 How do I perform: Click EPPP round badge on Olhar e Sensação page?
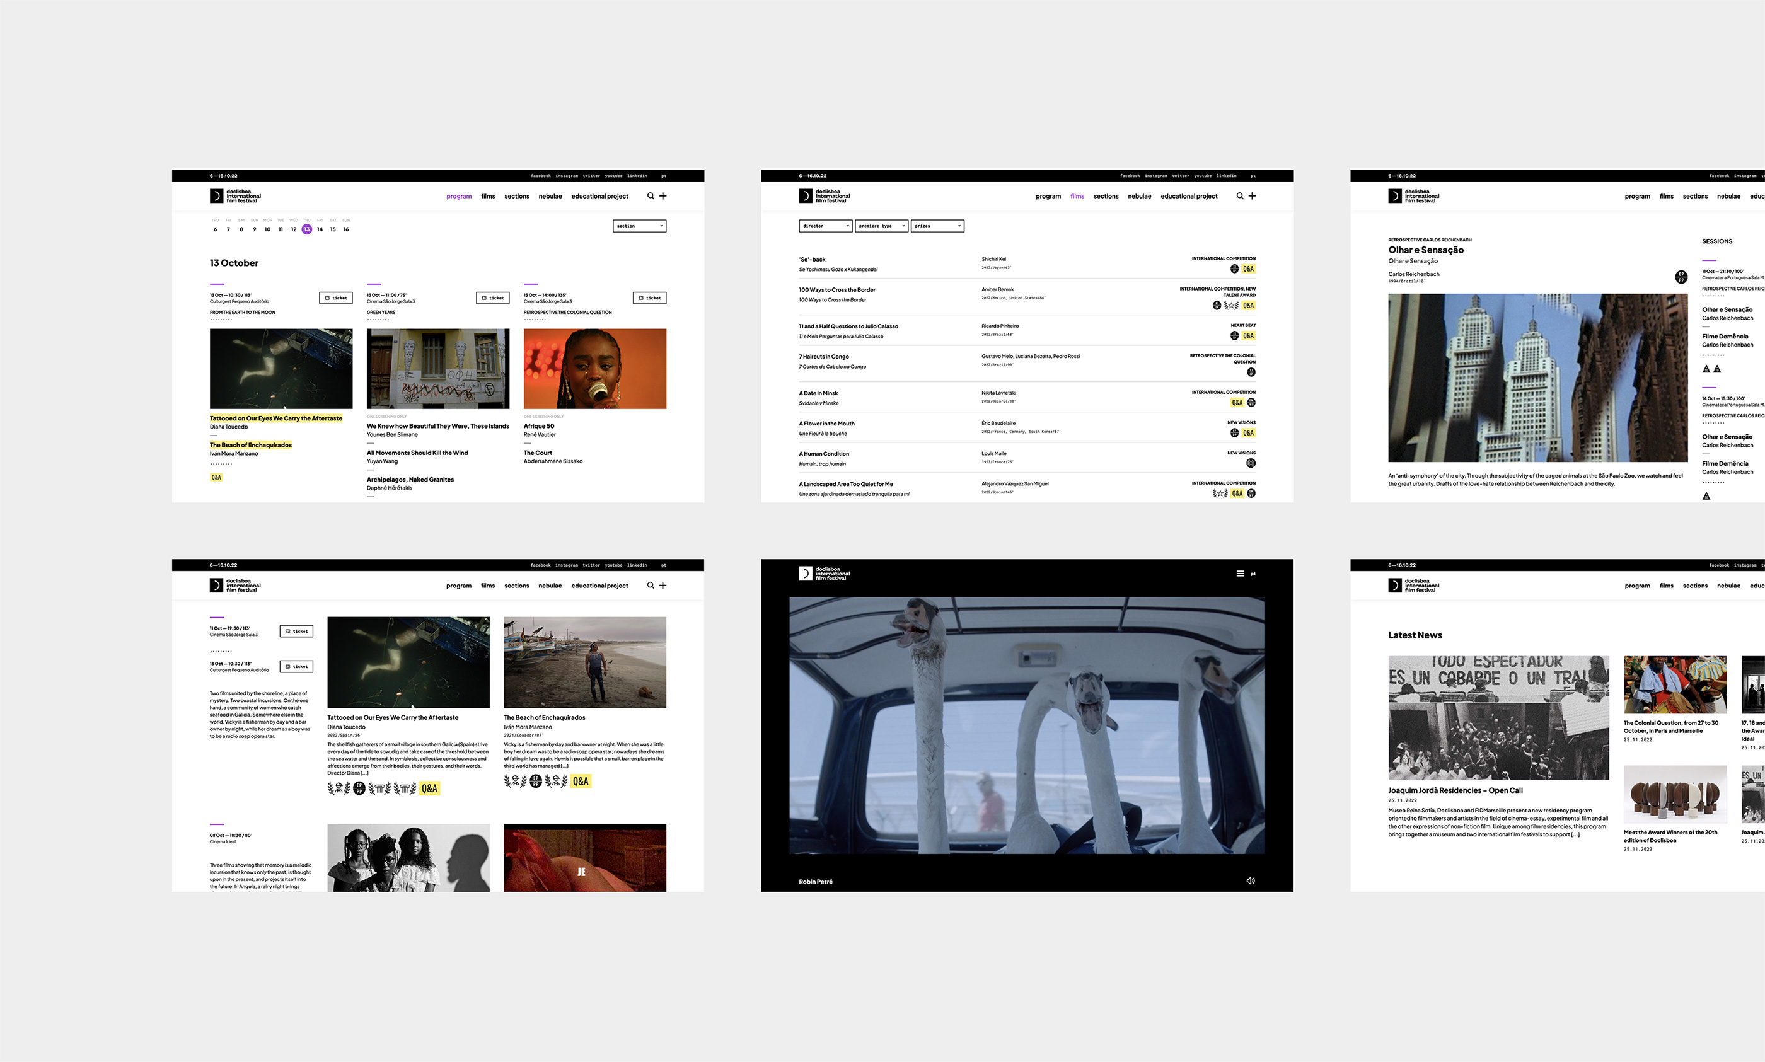(x=1681, y=277)
